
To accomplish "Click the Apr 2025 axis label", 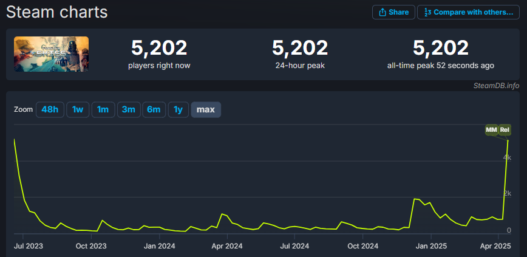I will tap(497, 246).
